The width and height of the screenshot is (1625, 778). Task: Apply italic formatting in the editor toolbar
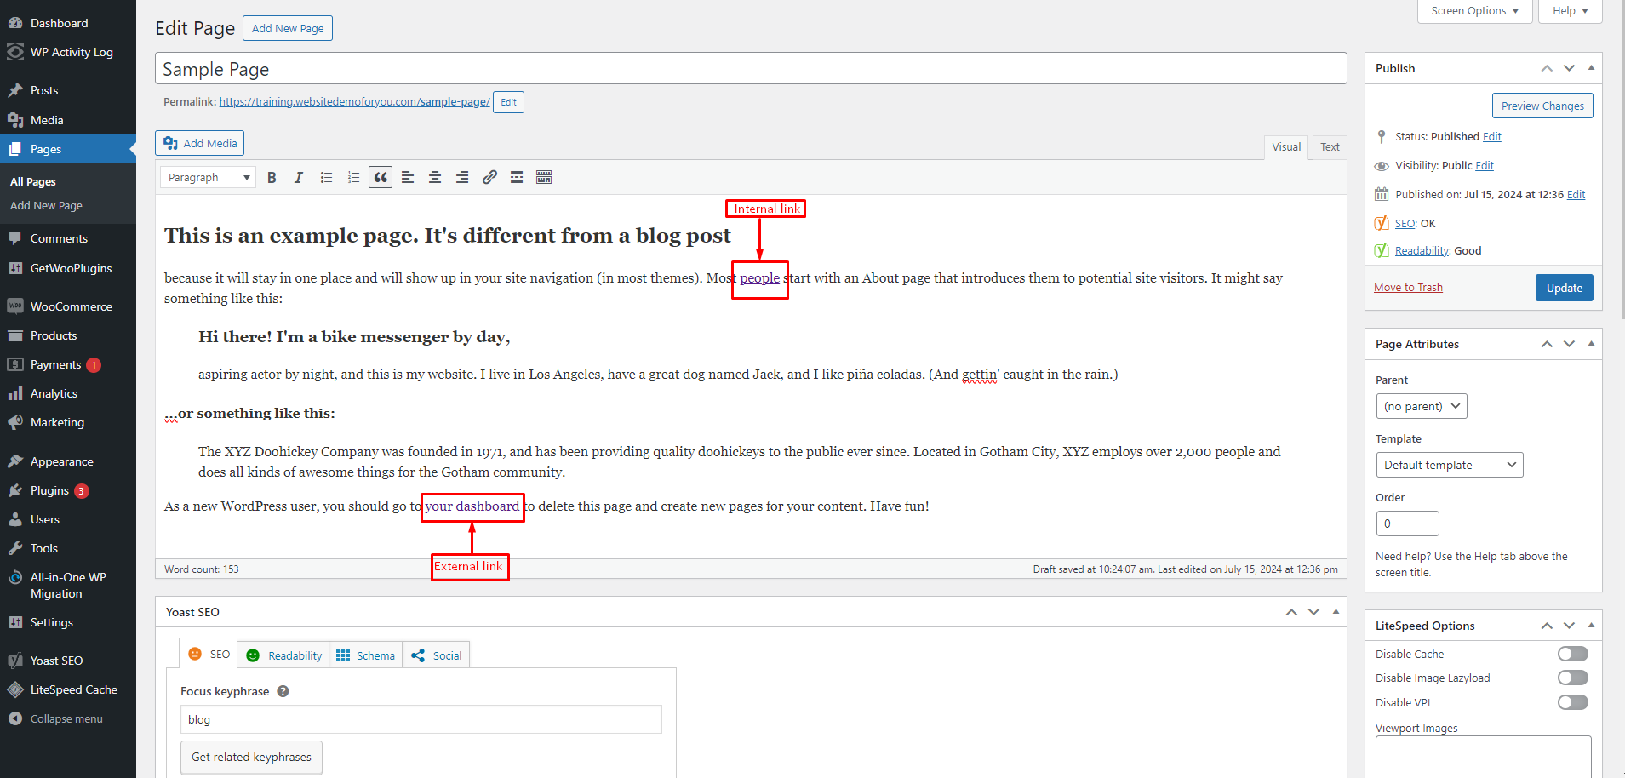(299, 178)
